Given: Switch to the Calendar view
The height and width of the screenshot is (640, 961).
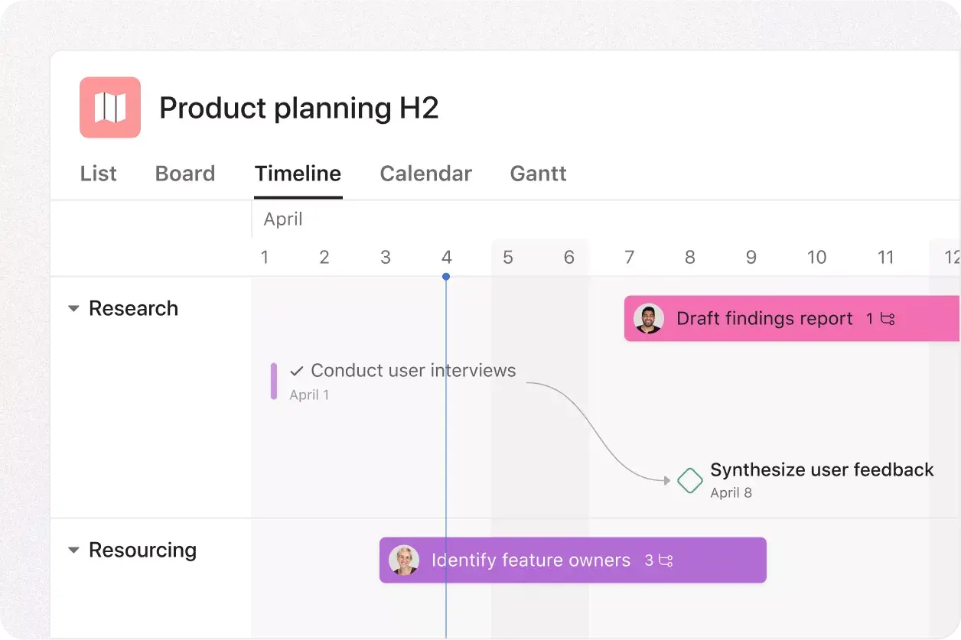Looking at the screenshot, I should 425,174.
